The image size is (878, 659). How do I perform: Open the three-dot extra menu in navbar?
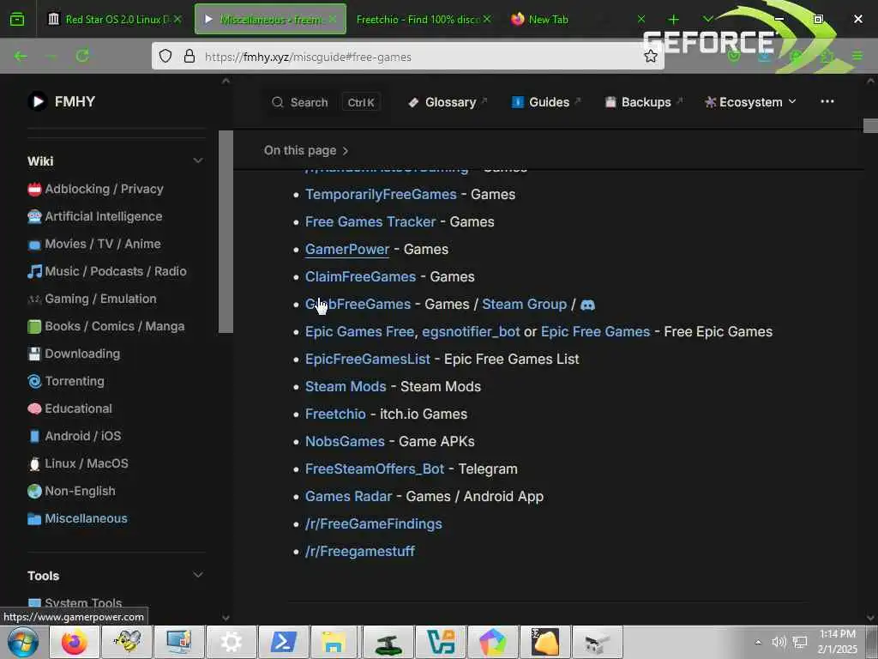point(827,101)
